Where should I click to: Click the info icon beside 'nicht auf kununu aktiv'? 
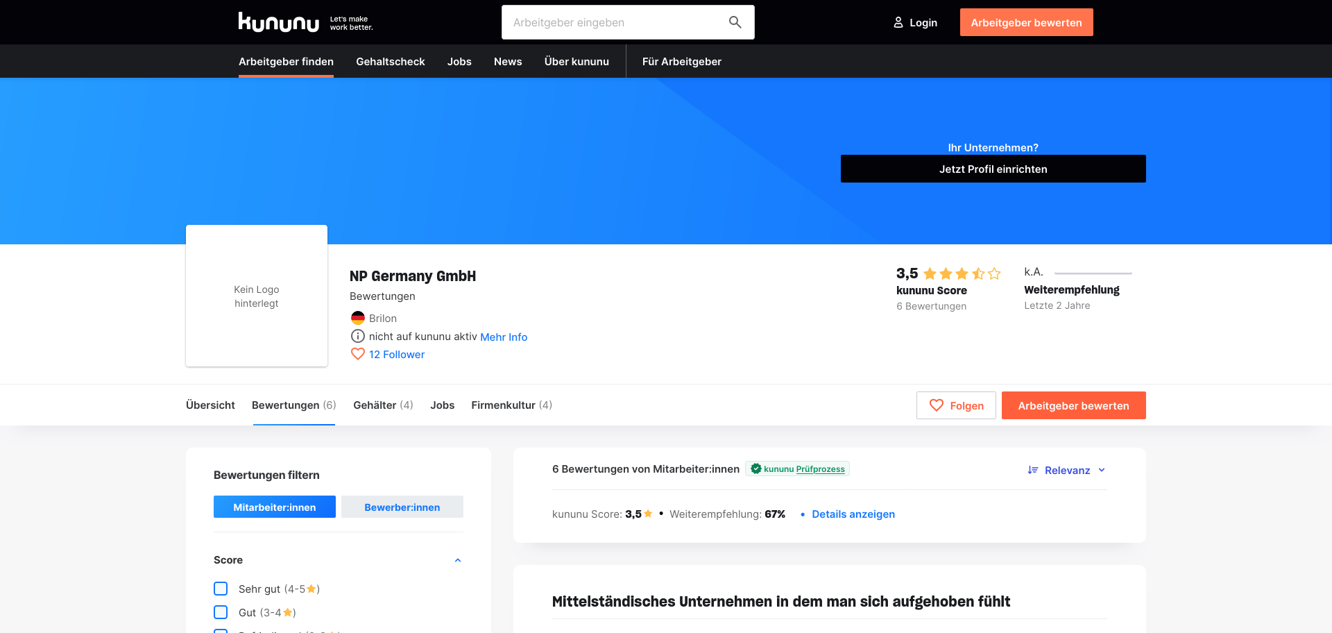pos(358,336)
